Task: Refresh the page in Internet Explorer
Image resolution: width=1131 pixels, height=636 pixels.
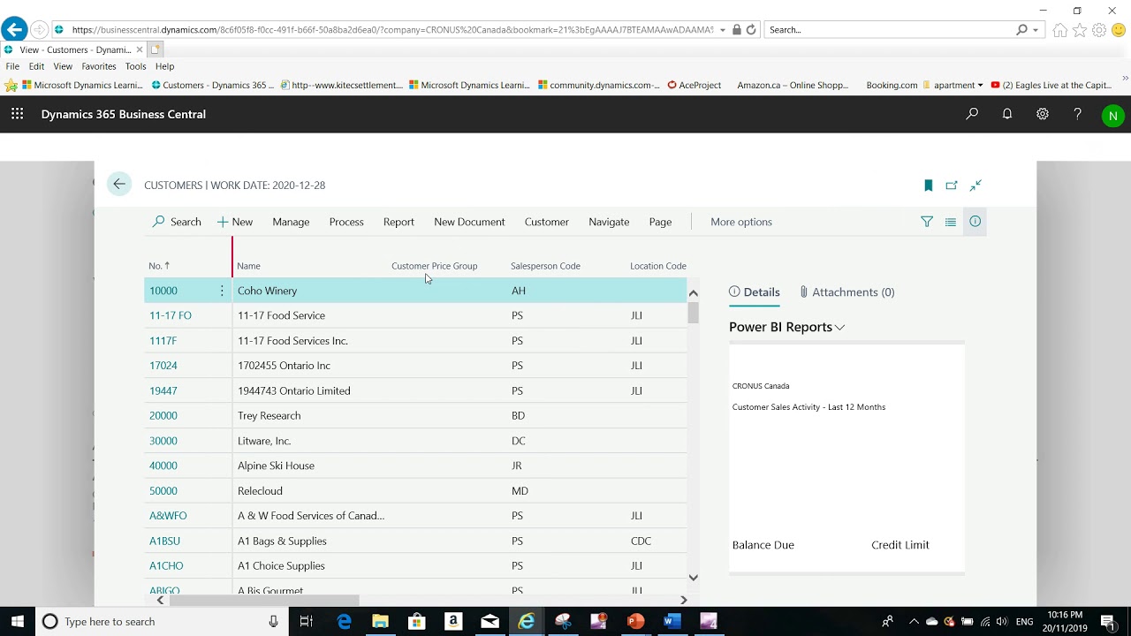Action: 751,29
